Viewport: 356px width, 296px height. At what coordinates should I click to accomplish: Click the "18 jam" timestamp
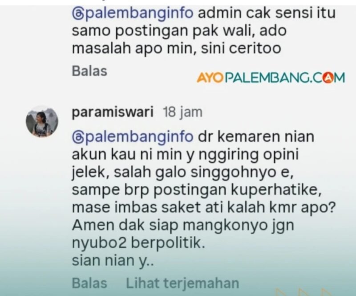[182, 112]
